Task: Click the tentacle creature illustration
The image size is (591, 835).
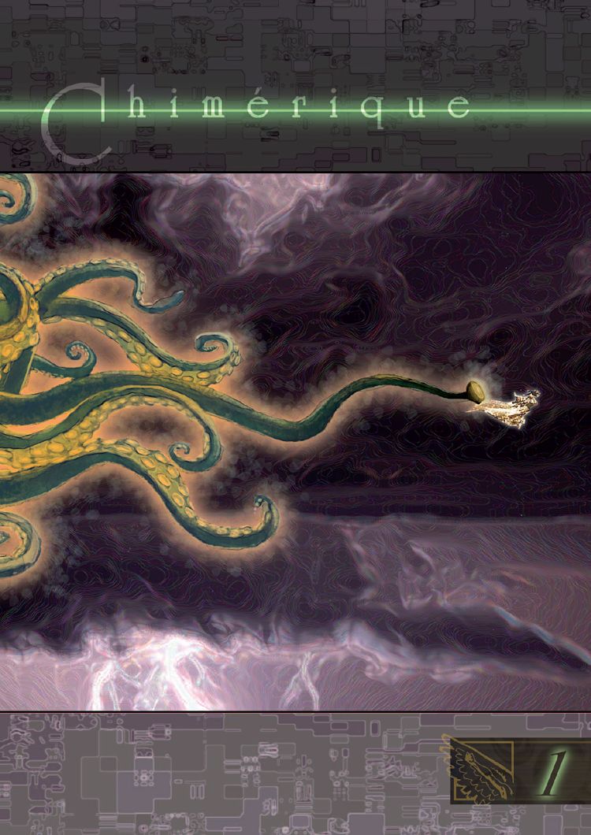Action: point(243,375)
